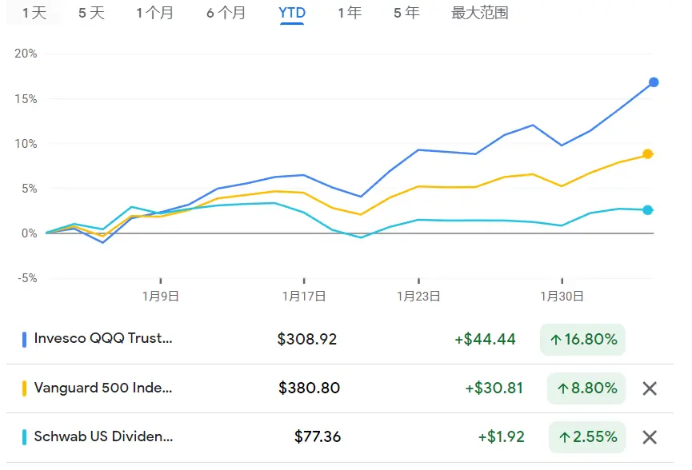Switch to the 5 年 range tab

tap(406, 13)
